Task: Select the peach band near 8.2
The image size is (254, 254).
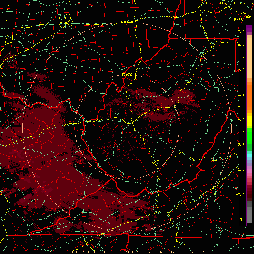Action: click(x=249, y=58)
